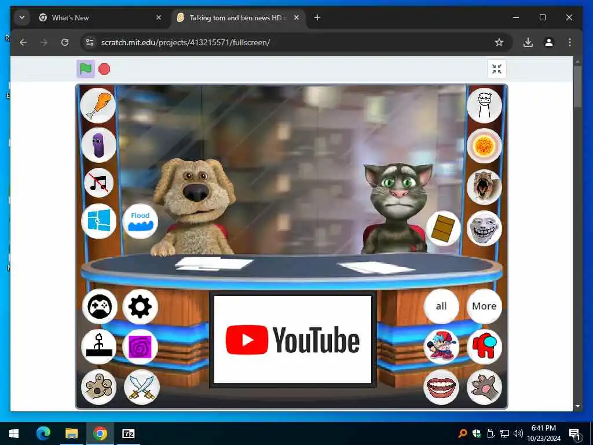Screen dimensions: 593x445
Task: Open Chrome downloads
Action: tap(528, 42)
